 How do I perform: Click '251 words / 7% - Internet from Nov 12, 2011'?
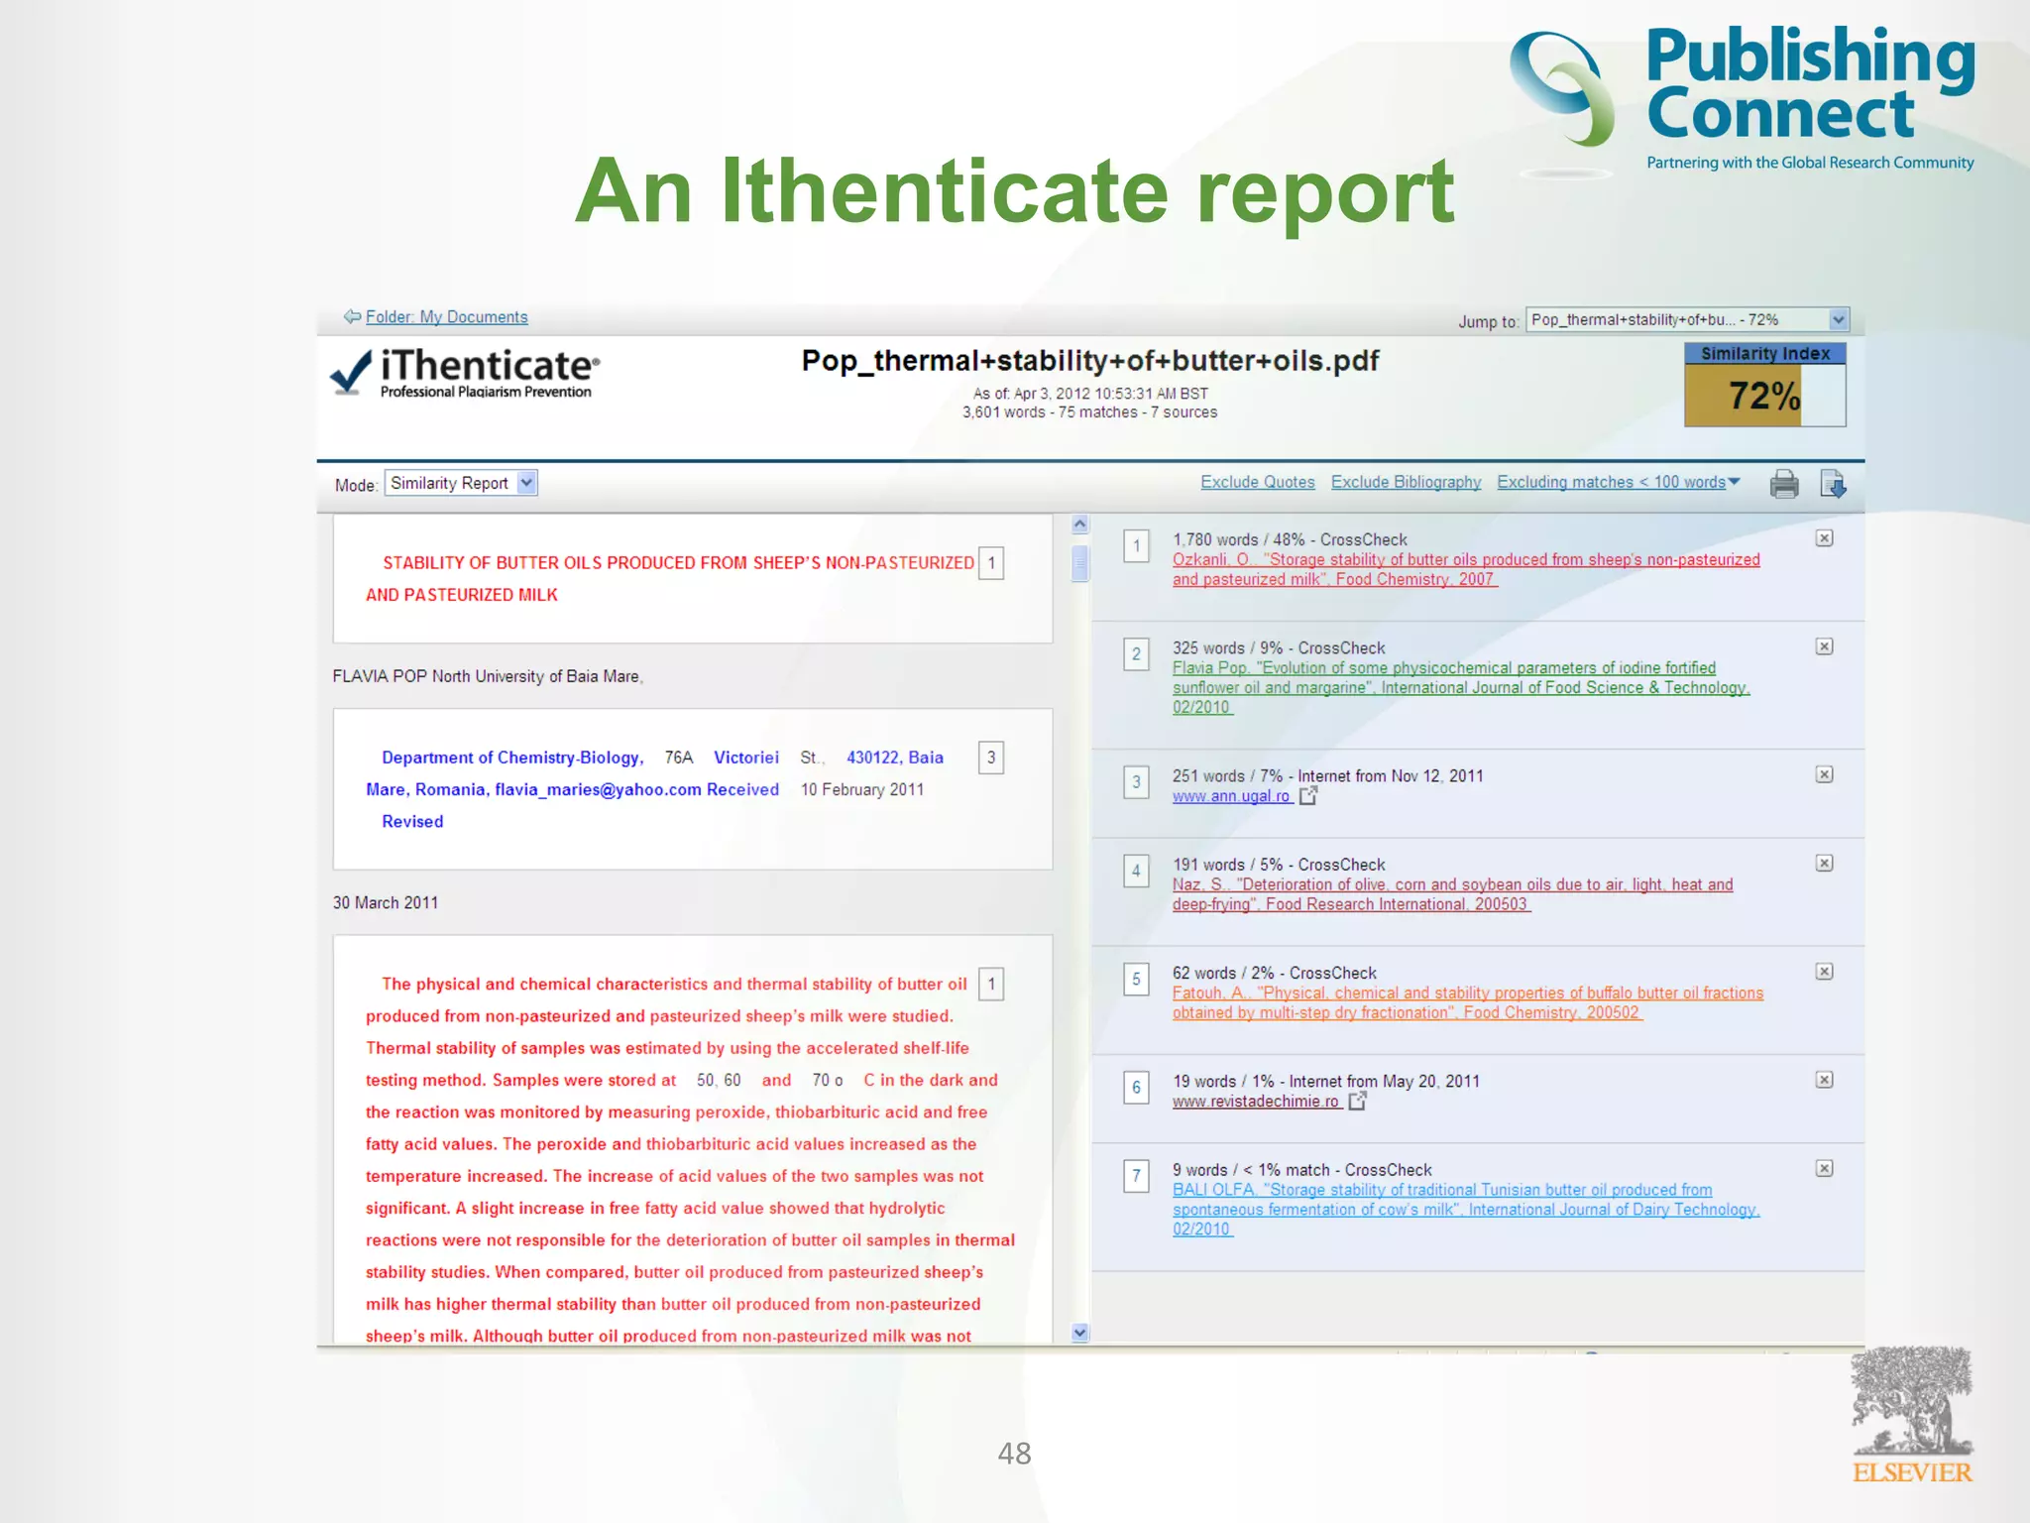[x=1328, y=775]
